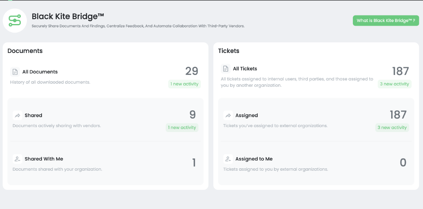Select the Assigned tickets label
Screen dimensions: 423x209
tap(246, 115)
